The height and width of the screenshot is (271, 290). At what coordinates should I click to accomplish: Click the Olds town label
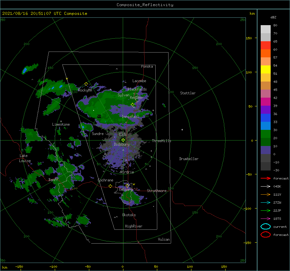[123, 134]
